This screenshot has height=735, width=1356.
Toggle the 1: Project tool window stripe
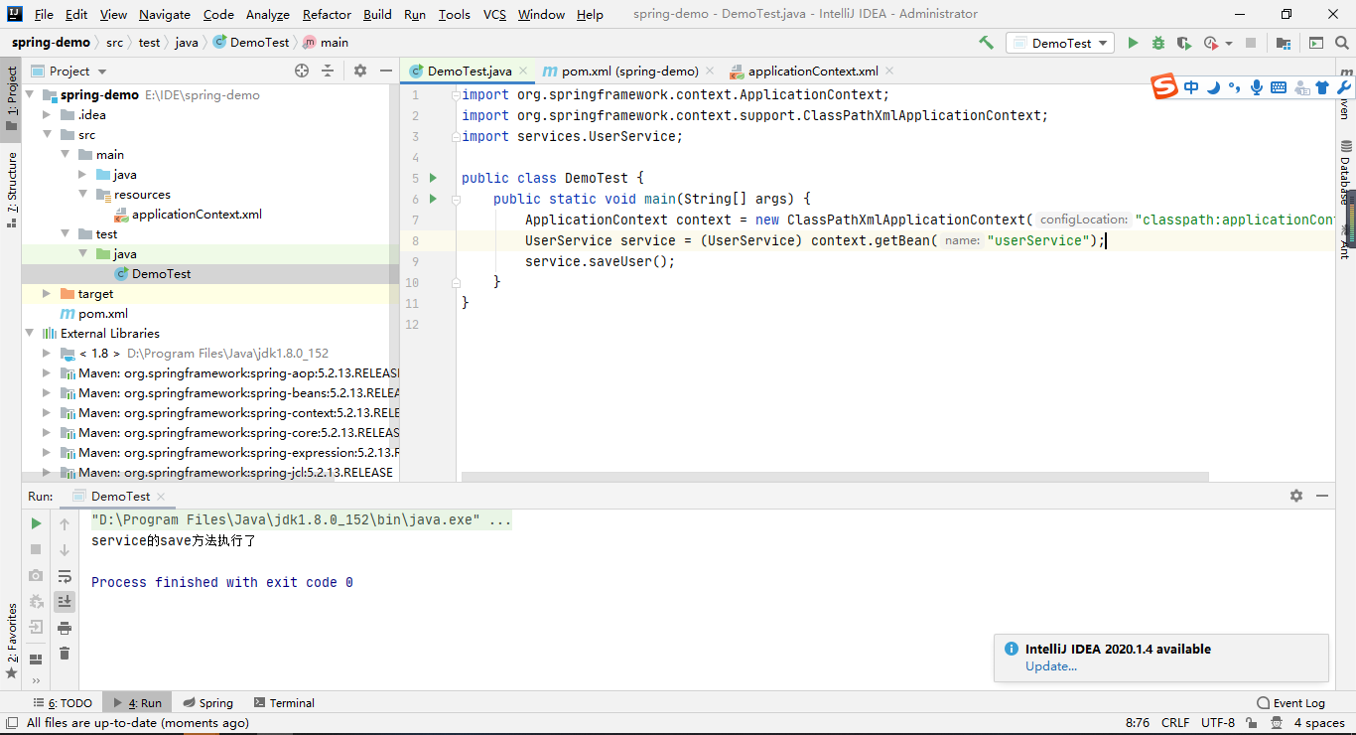[x=11, y=99]
